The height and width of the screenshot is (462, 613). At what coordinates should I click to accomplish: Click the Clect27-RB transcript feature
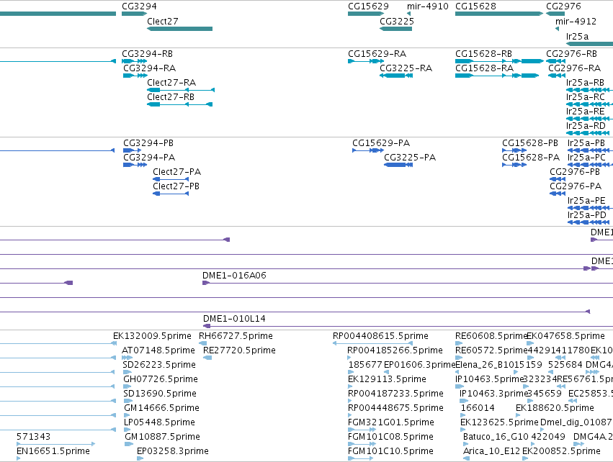(180, 104)
